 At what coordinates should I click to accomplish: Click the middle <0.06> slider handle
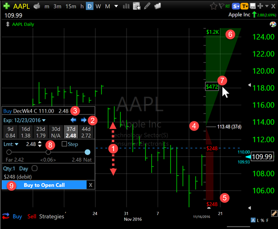coord(48,152)
